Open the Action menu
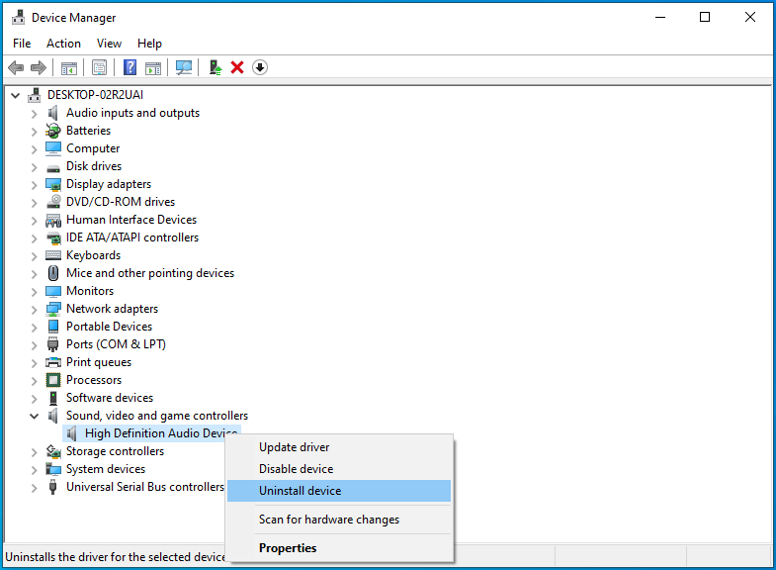The image size is (776, 570). click(63, 44)
